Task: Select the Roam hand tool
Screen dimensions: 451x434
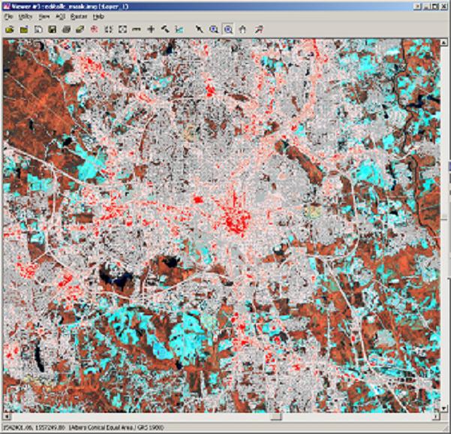Action: point(242,29)
